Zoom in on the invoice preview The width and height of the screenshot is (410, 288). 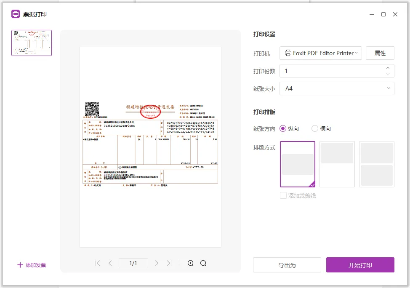tap(190, 263)
